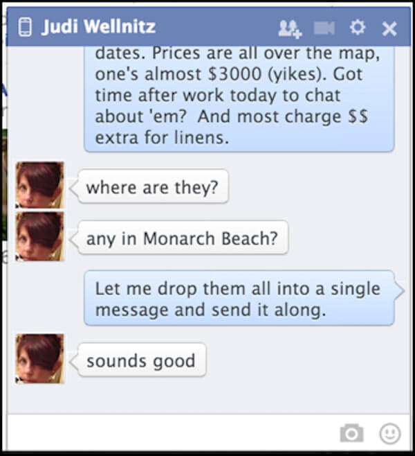Image resolution: width=415 pixels, height=456 pixels.
Task: Click the add friends to chat icon
Action: (290, 29)
